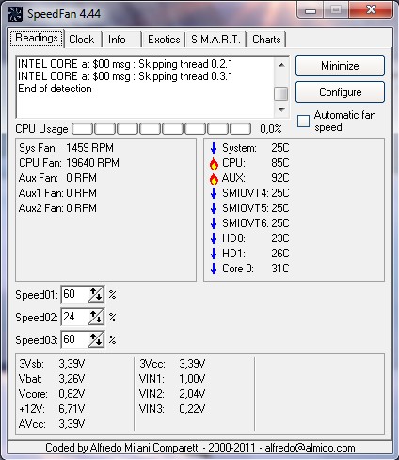
Task: Click the down arrow icon beside SMIOVT6
Action: point(214,223)
